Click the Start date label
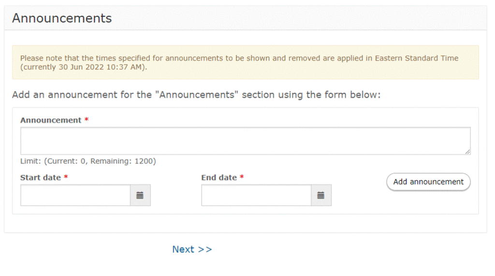This screenshot has height=276, width=495. (x=41, y=178)
